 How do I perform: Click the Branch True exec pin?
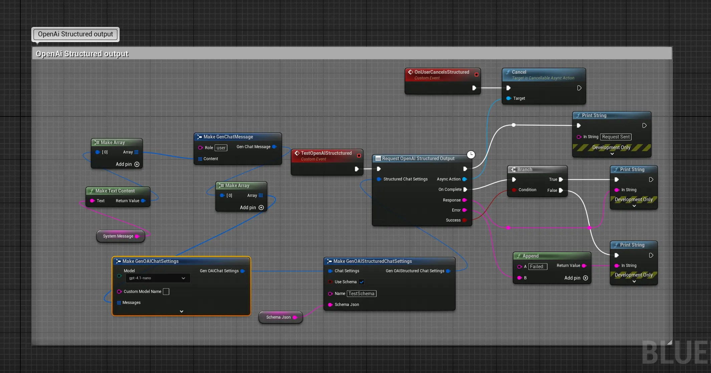point(561,179)
